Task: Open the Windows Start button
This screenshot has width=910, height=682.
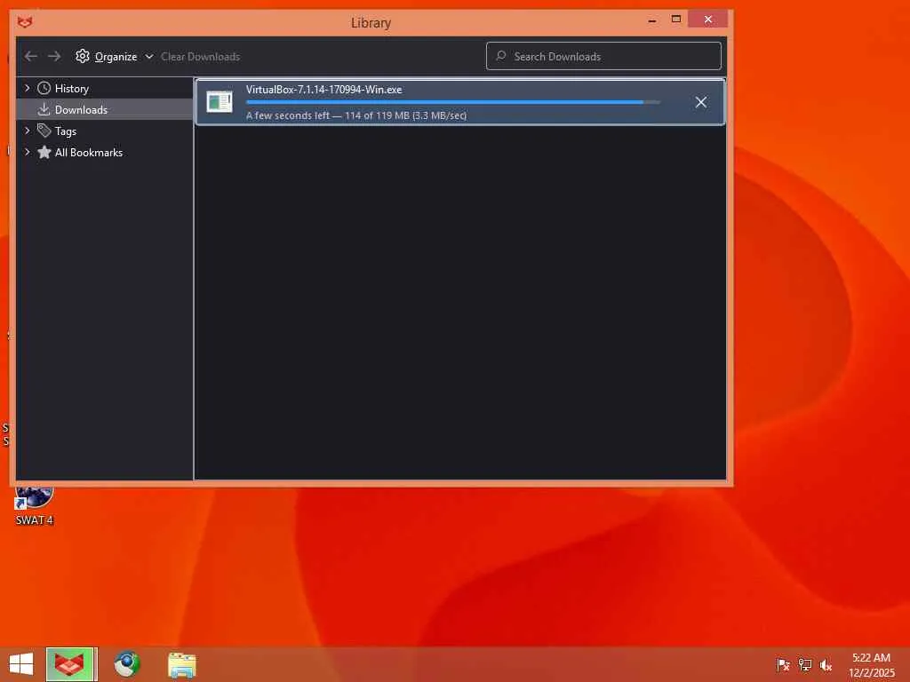Action: coord(21,664)
